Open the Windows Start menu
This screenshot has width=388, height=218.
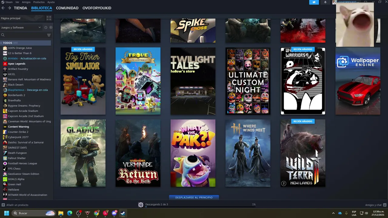coord(6,213)
